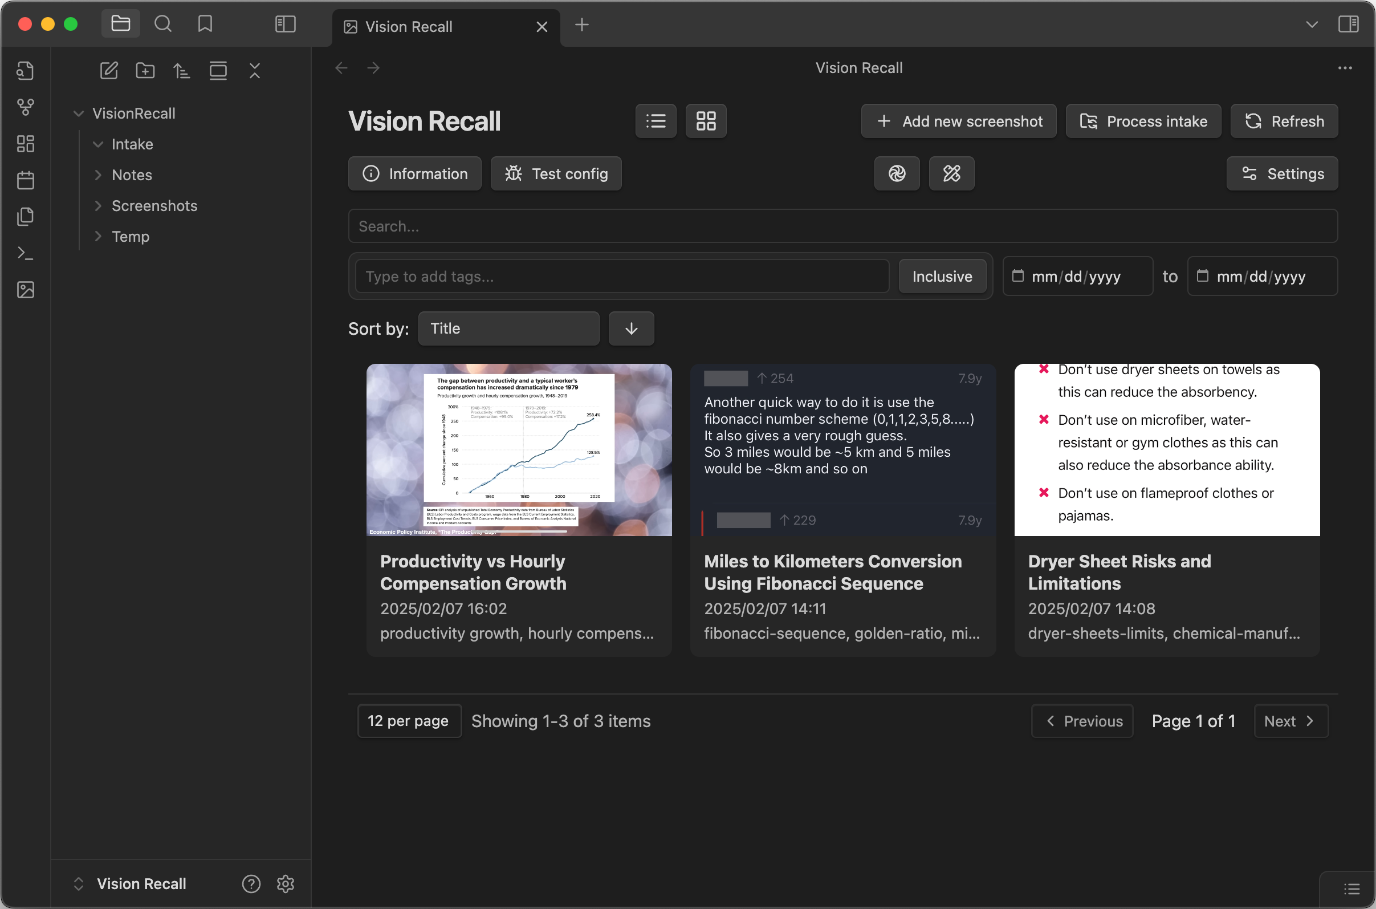
Task: Switch to grid view layout
Action: (x=706, y=121)
